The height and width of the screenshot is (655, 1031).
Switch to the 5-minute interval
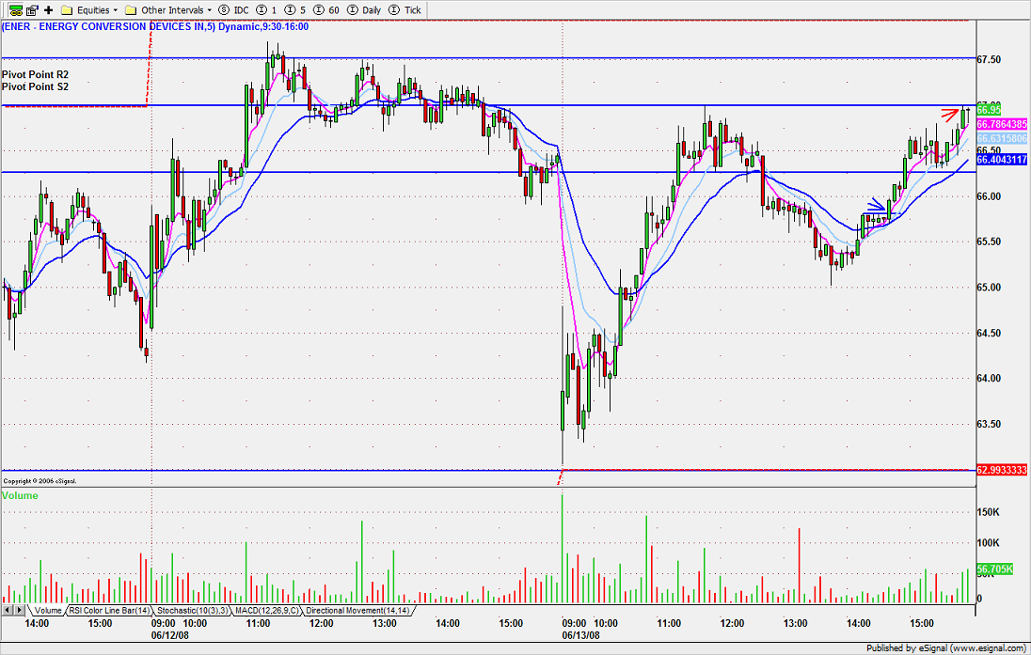[x=295, y=9]
